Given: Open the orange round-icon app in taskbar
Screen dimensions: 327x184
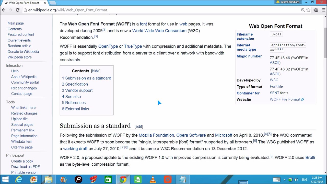Looking at the screenshot, I should click(x=168, y=180).
